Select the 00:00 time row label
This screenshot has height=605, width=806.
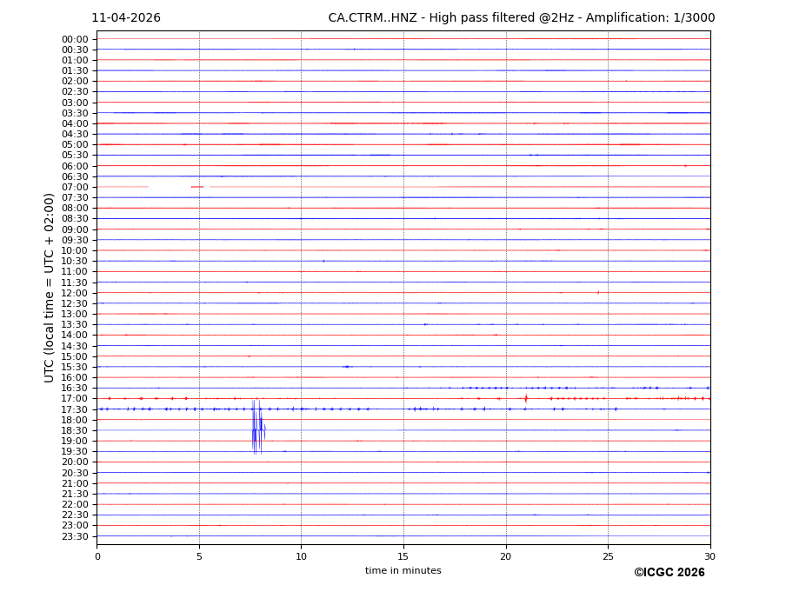(x=74, y=39)
